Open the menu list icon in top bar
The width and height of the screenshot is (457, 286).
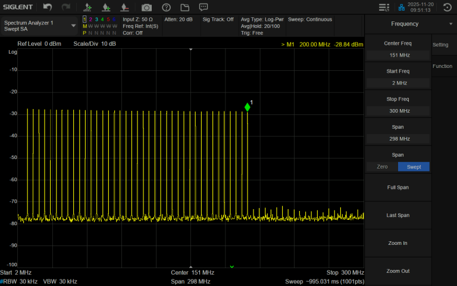(384, 7)
